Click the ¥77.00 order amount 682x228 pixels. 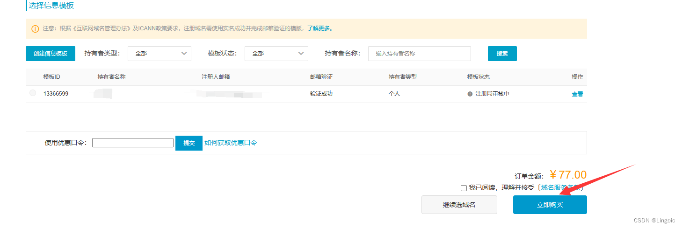pos(567,175)
